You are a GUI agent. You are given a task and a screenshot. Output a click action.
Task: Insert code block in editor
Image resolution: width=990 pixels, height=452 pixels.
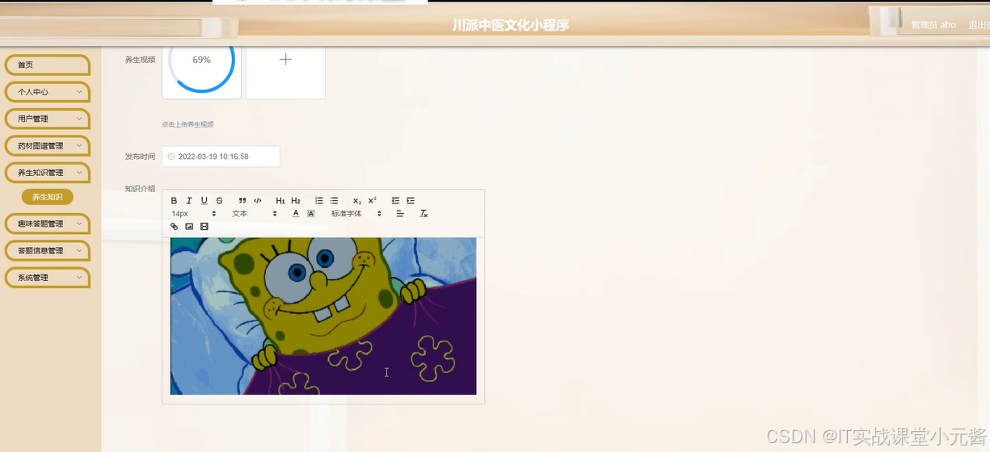click(258, 201)
